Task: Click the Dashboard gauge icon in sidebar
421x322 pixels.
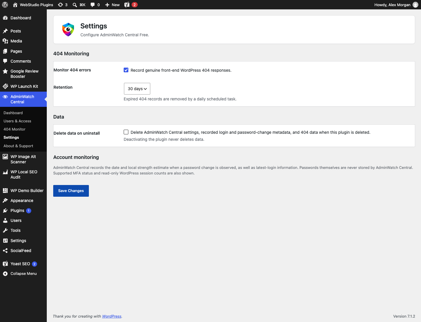Action: pos(5,18)
